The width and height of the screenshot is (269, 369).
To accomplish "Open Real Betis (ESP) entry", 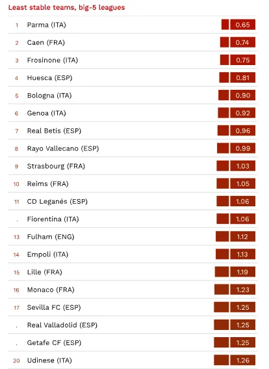I will coord(54,131).
